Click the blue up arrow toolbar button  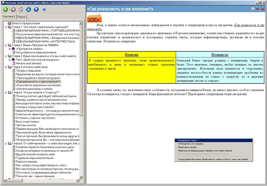[x=36, y=9]
